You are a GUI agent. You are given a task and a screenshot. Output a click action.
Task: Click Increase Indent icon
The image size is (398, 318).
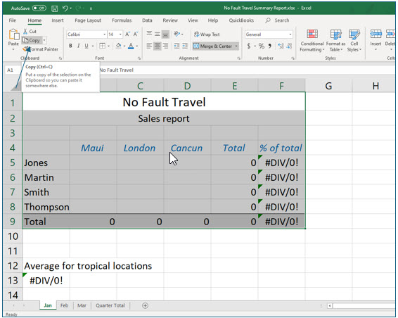click(185, 46)
